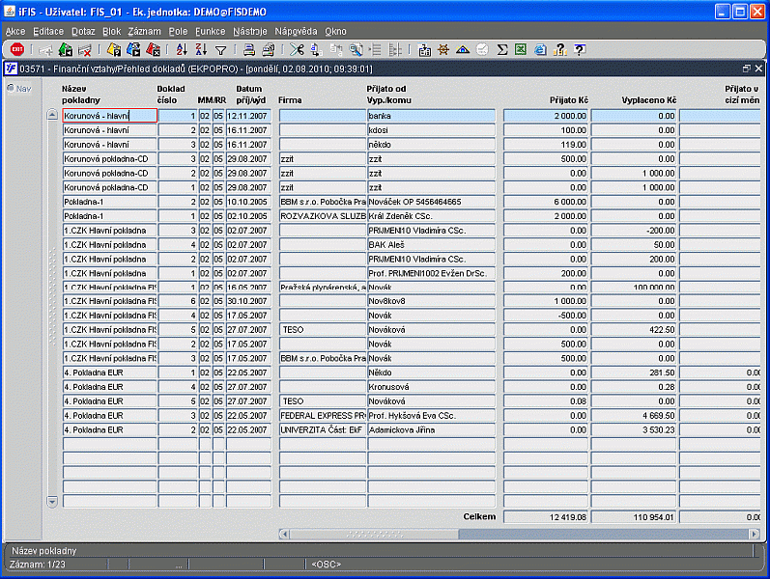Click the horizontal scrollbar thumb
Image resolution: width=770 pixels, height=579 pixels.
374,534
